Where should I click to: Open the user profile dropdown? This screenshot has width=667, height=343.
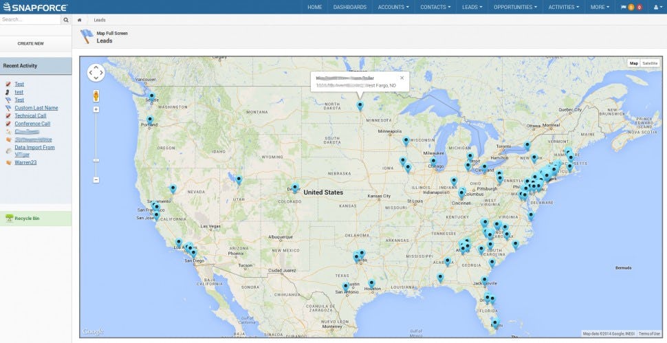[657, 8]
